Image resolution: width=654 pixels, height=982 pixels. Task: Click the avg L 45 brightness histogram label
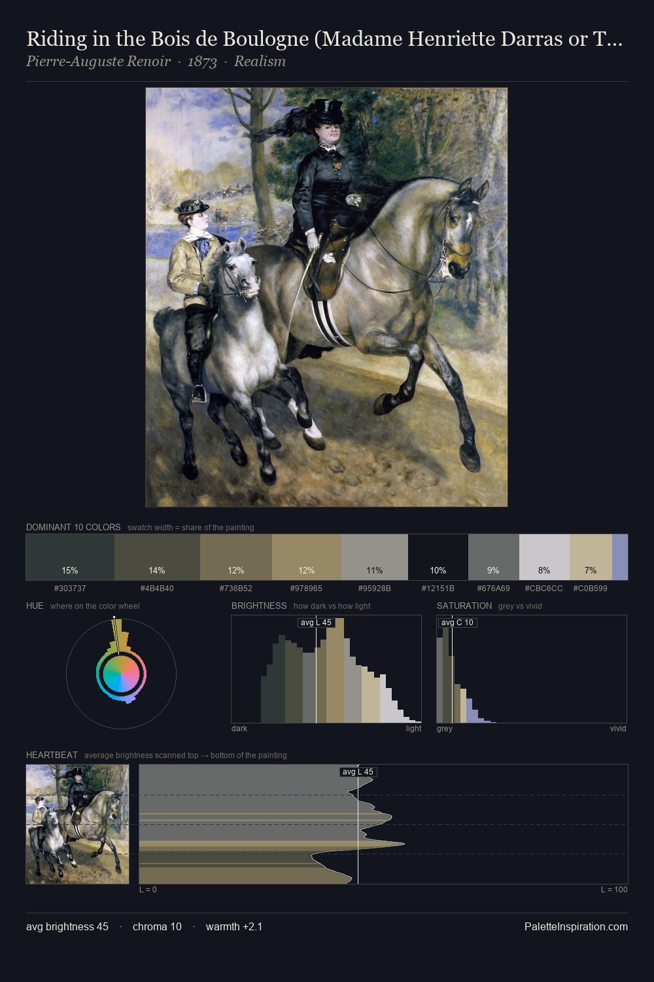[x=316, y=623]
